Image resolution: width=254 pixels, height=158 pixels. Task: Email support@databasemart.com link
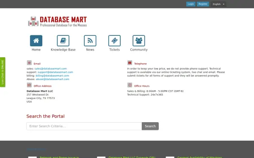pyautogui.click(x=55, y=72)
